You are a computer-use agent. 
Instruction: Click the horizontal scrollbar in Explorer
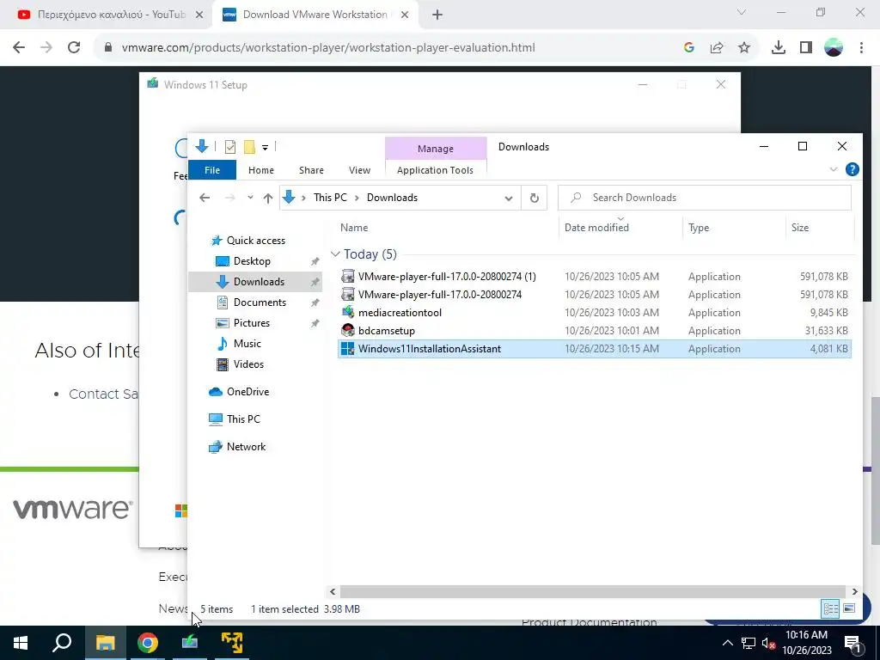click(592, 591)
